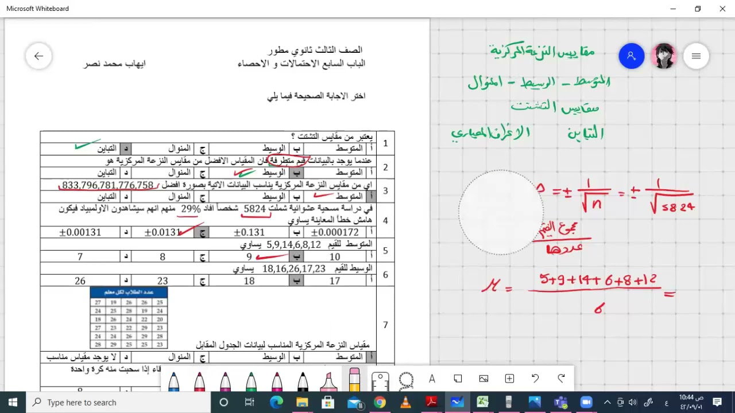Select the green pen tool
This screenshot has width=735, height=413.
[251, 381]
